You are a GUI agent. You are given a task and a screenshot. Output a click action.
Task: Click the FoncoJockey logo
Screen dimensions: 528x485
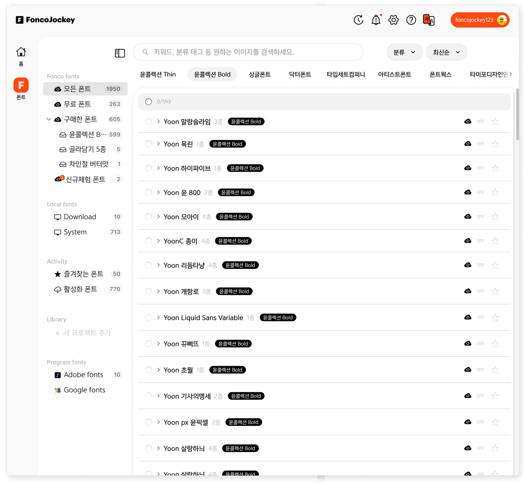[x=45, y=20]
